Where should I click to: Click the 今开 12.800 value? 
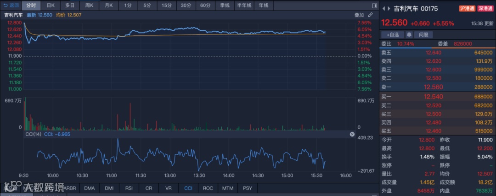coord(428,140)
